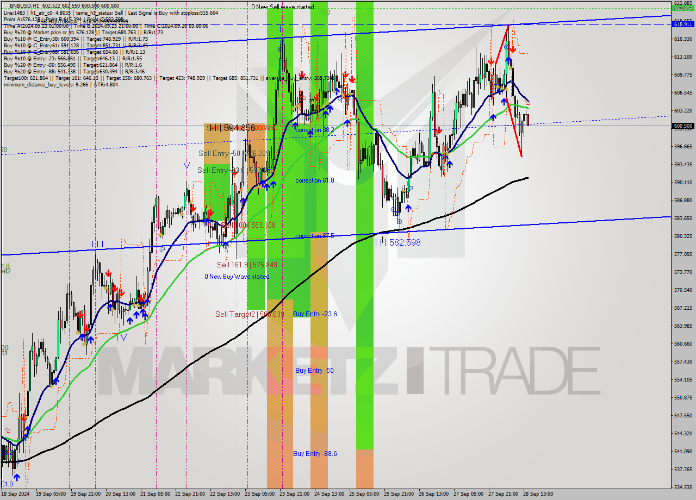This screenshot has height=500, width=696.
Task: Click the 'Buy Entry -23.6' label
Action: pyautogui.click(x=315, y=314)
